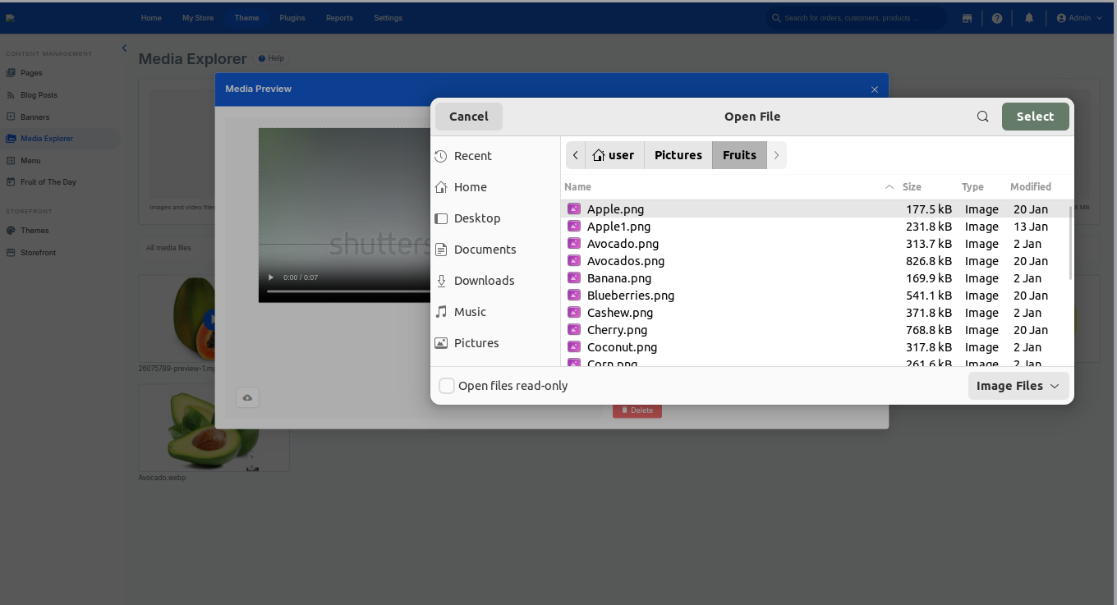Collapse the left sidebar with the chevron

tap(124, 48)
